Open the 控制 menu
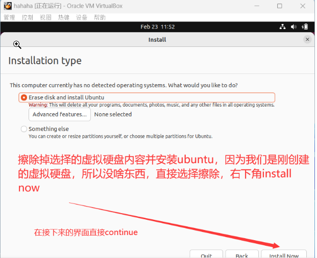Screen dimensions: 317x258 tap(28, 17)
